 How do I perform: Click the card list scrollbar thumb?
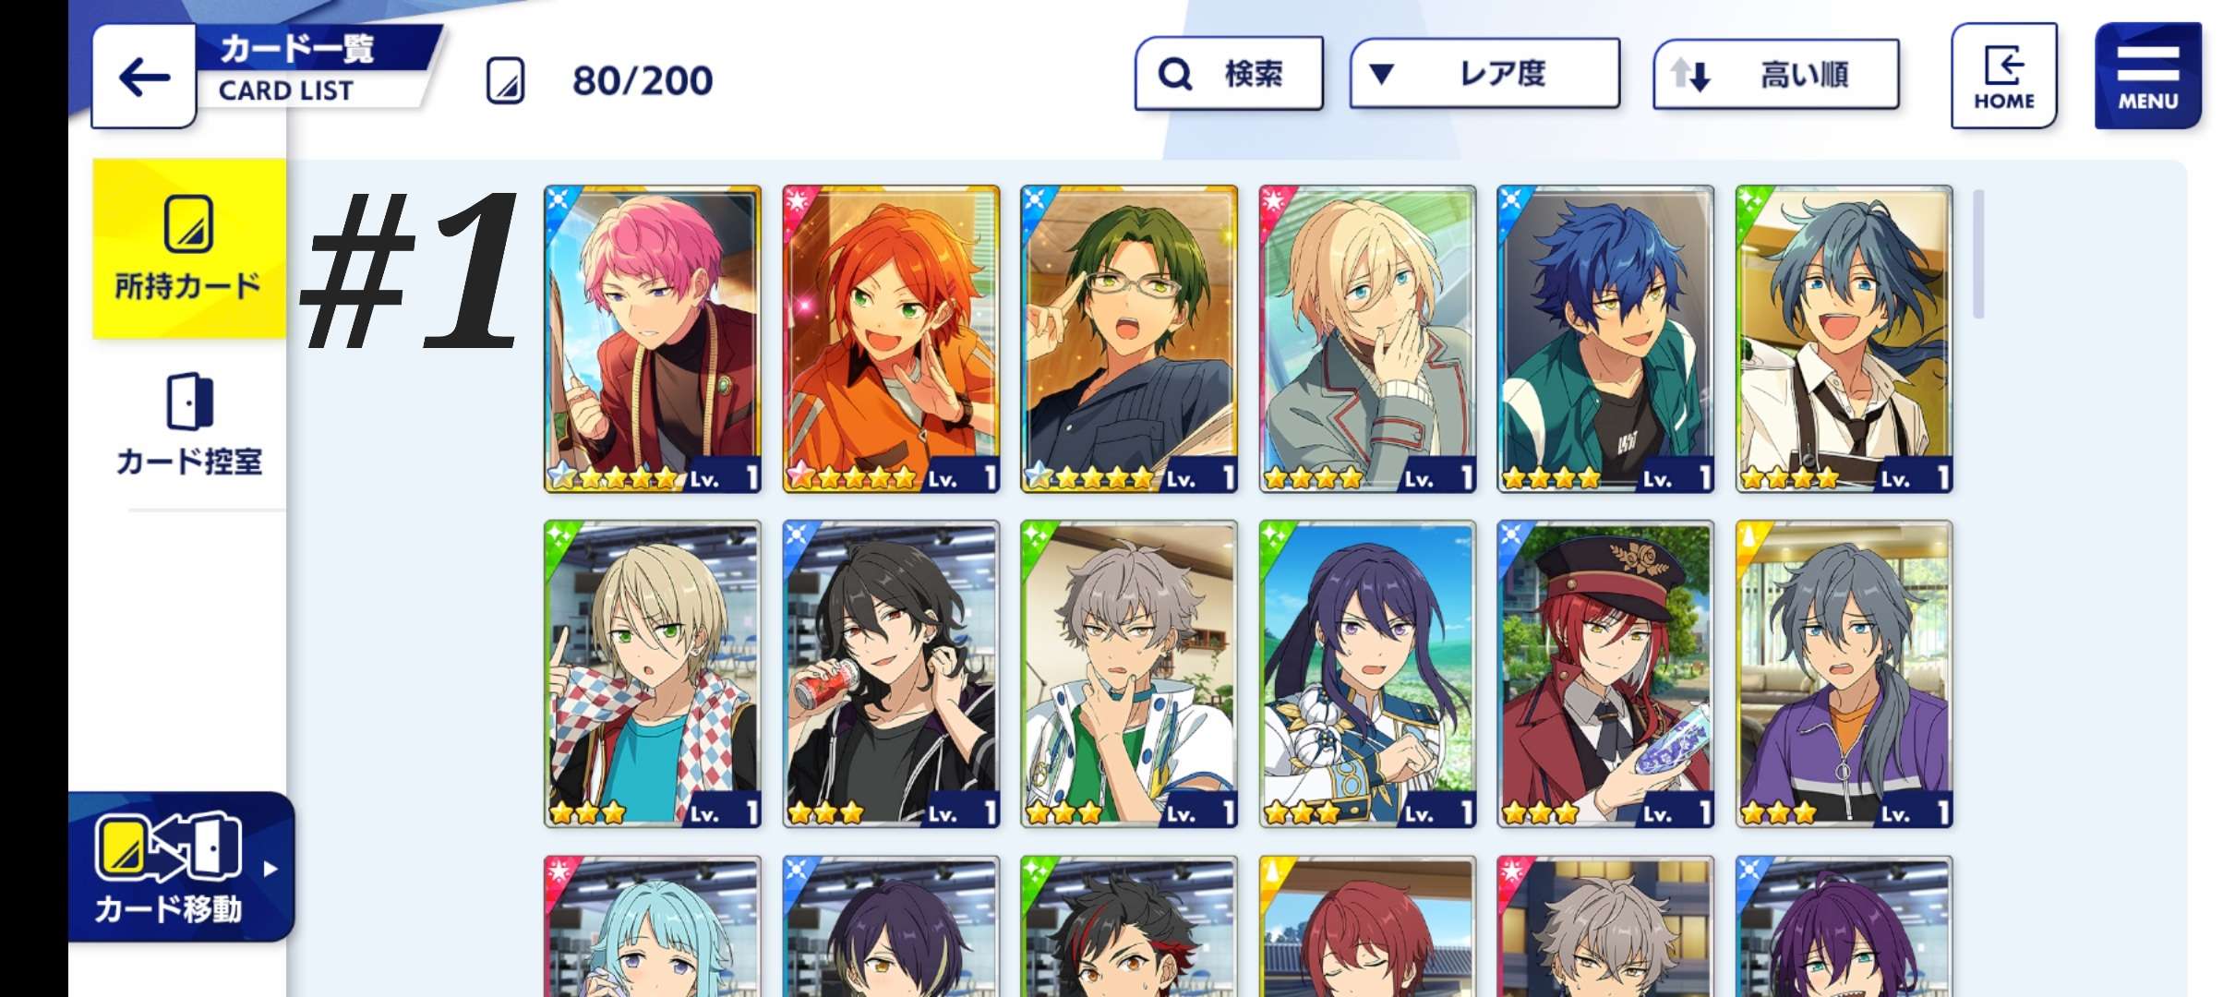[x=1978, y=254]
